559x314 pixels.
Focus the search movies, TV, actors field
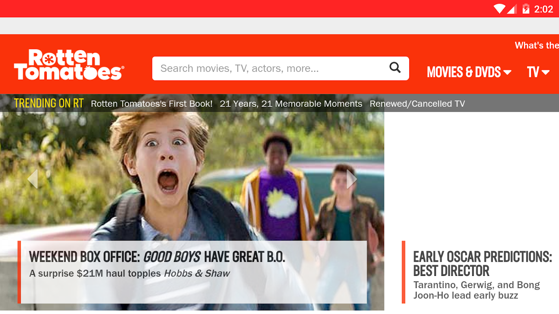(280, 68)
